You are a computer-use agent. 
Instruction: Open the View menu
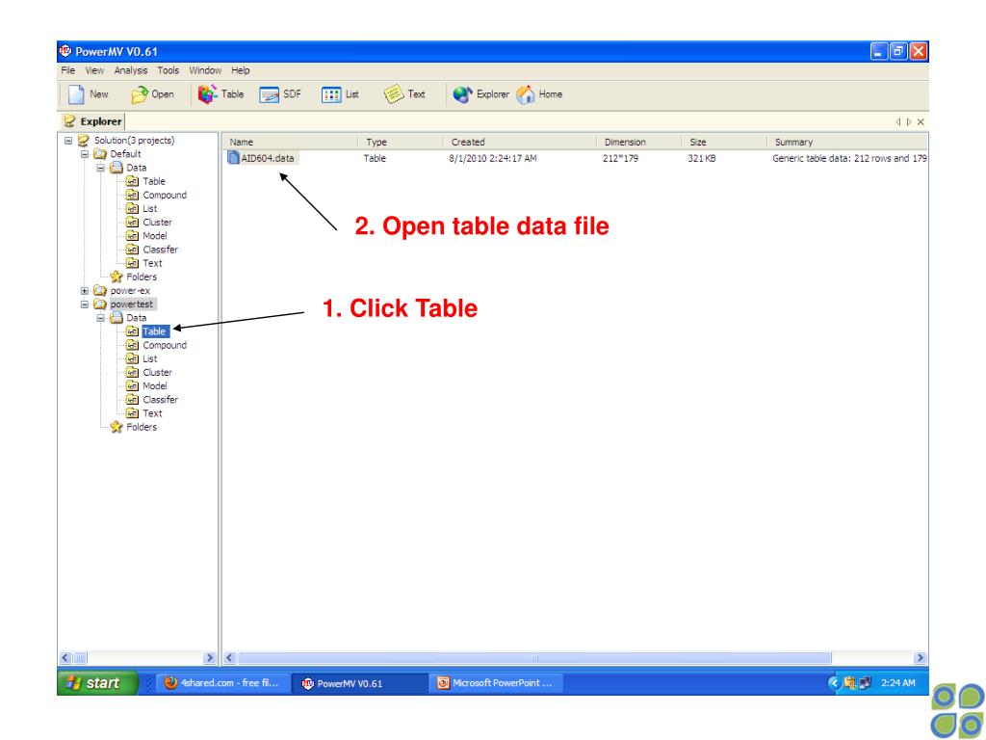[x=95, y=70]
